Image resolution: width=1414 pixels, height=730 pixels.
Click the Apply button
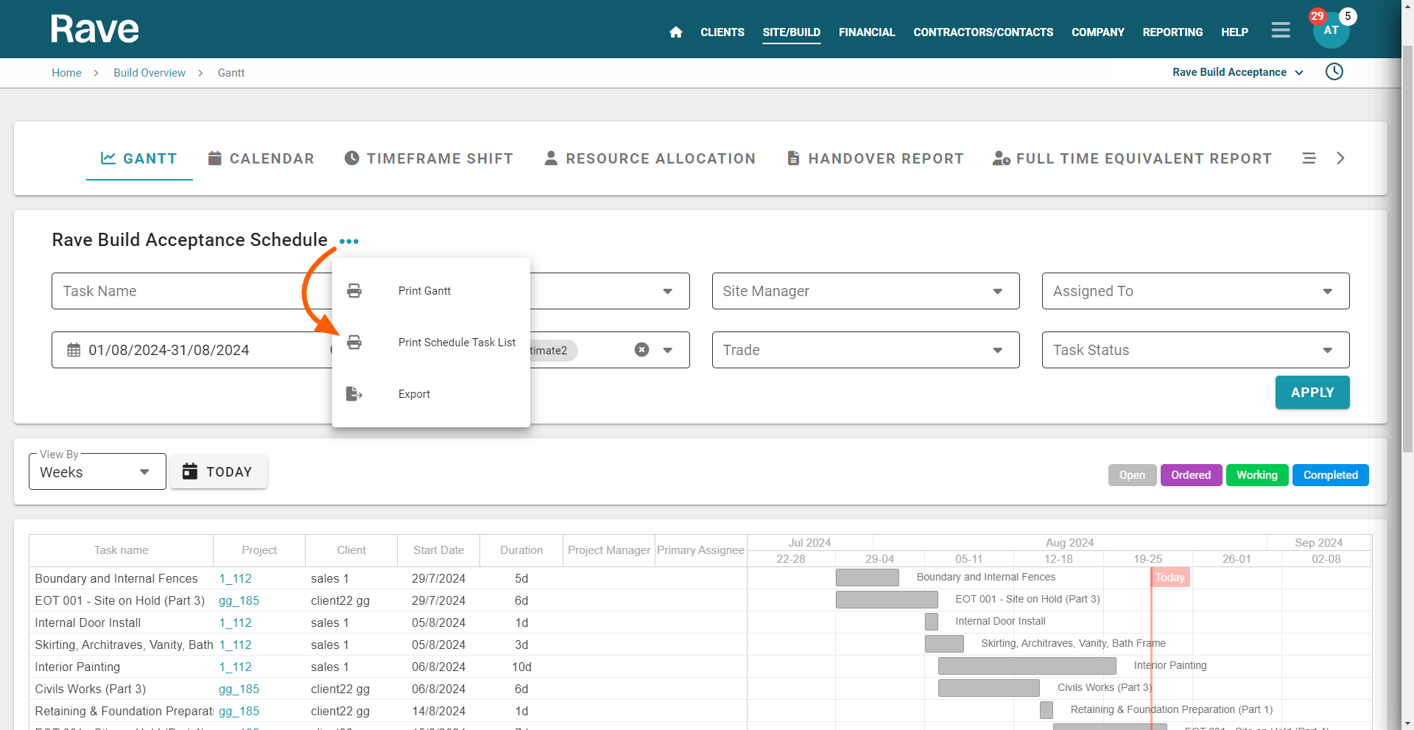pyautogui.click(x=1312, y=393)
